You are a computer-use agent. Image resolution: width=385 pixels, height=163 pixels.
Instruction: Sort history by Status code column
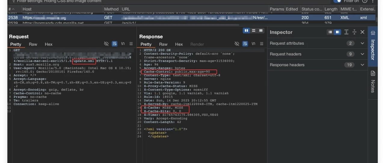point(312,9)
